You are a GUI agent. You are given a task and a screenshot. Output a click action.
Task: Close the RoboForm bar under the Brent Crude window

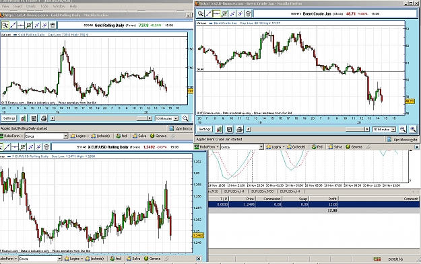417,147
